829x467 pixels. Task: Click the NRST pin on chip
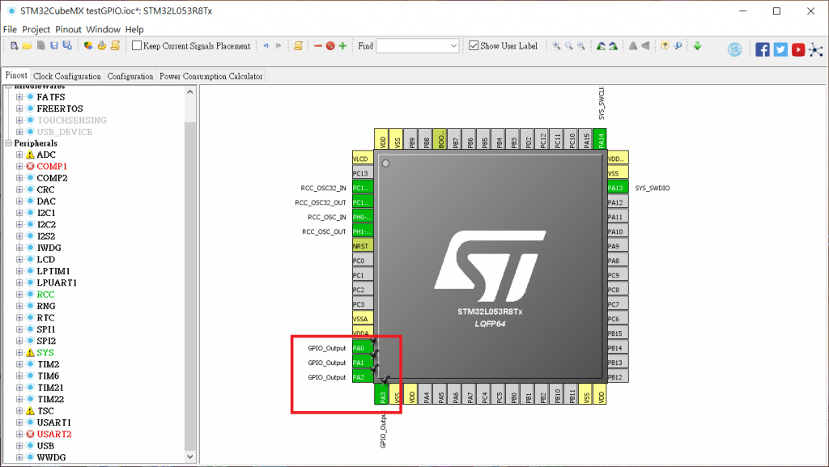363,246
